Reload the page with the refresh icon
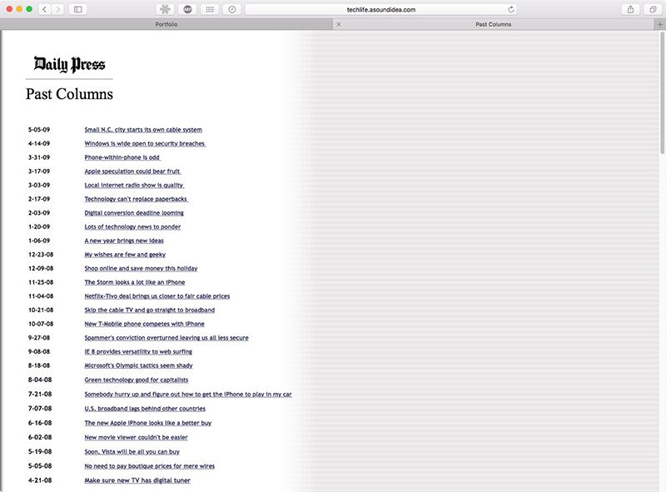666x492 pixels. click(511, 9)
